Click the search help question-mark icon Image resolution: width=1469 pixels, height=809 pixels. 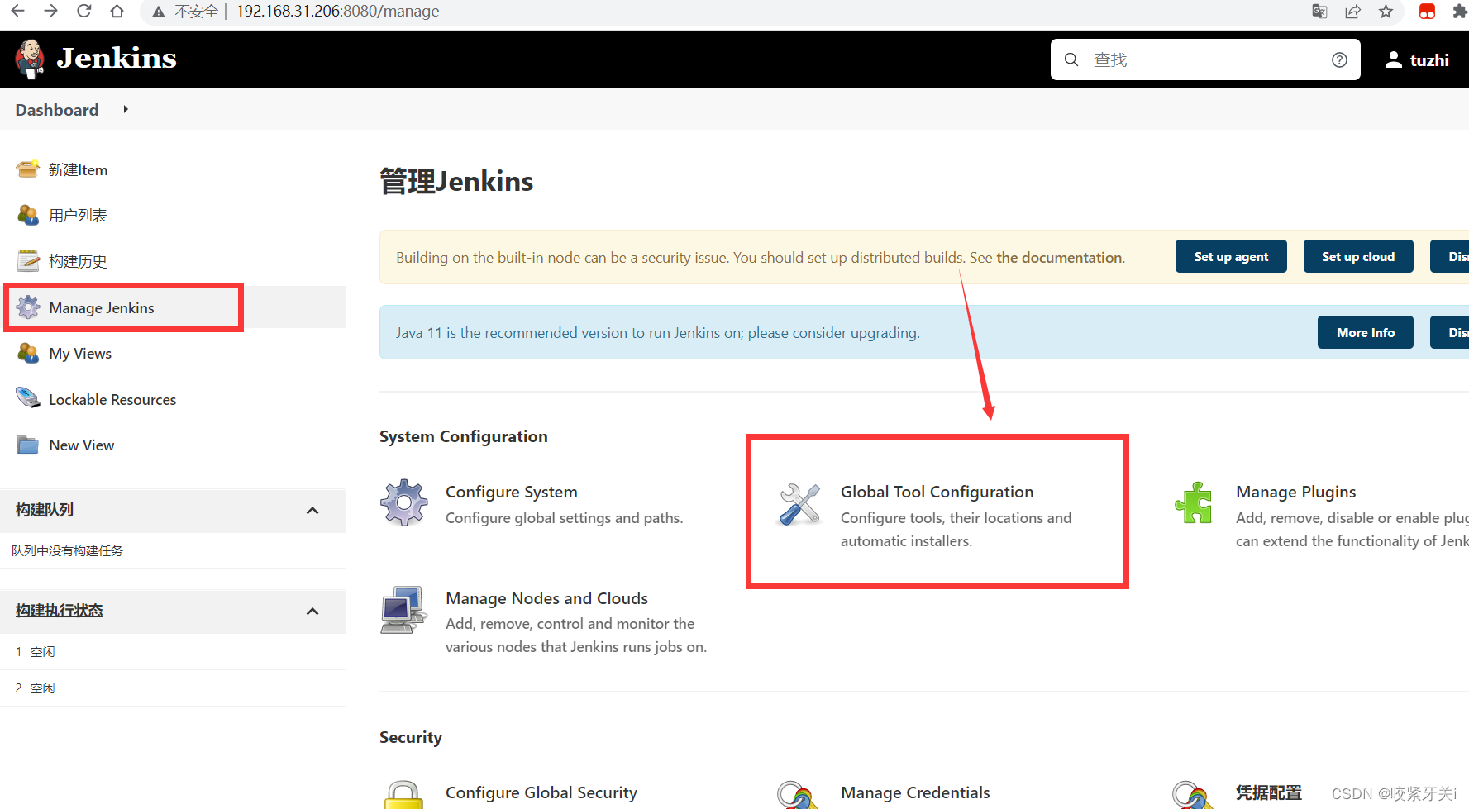pyautogui.click(x=1339, y=59)
